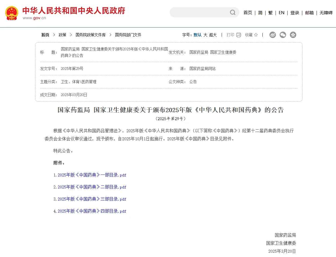Open 三部目录.pdf attachment

(92, 199)
